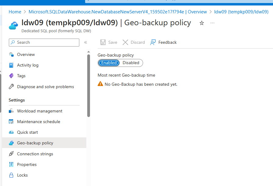Favorite the page with the star icon
Screen dimensions: 273x186
click(x=202, y=23)
